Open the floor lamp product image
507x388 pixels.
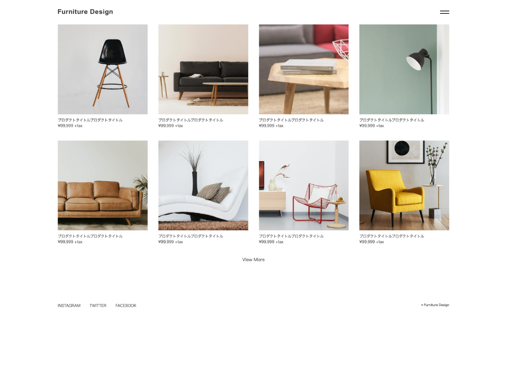(404, 69)
